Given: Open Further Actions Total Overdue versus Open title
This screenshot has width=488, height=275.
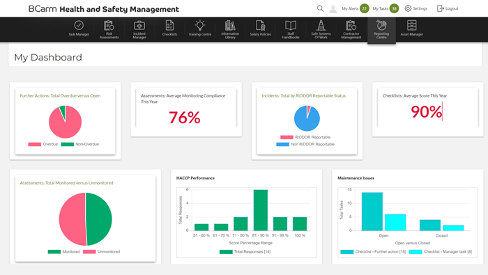Looking at the screenshot, I should pos(60,95).
